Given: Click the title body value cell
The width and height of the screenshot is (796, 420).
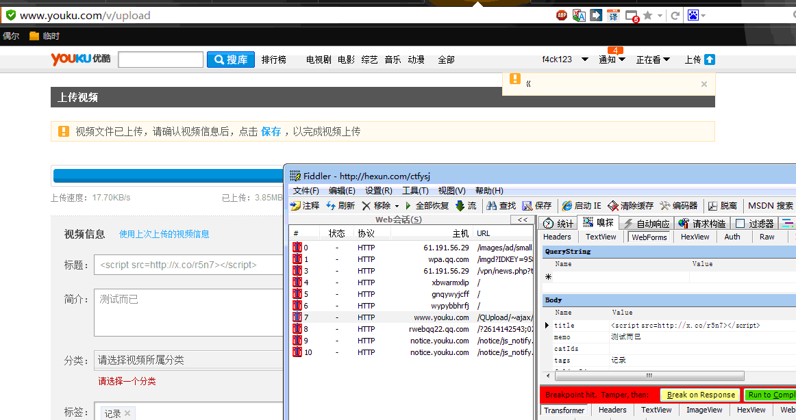Looking at the screenshot, I should coord(703,325).
